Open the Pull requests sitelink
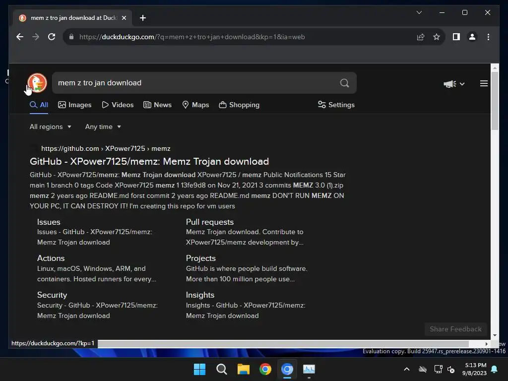 [210, 222]
